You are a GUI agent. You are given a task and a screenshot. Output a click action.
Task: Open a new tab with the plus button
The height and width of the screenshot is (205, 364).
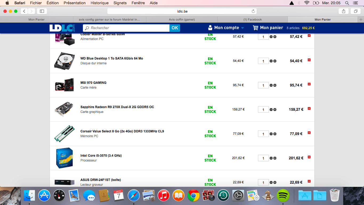click(361, 19)
